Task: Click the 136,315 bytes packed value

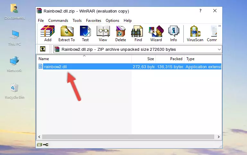Action: (x=170, y=67)
